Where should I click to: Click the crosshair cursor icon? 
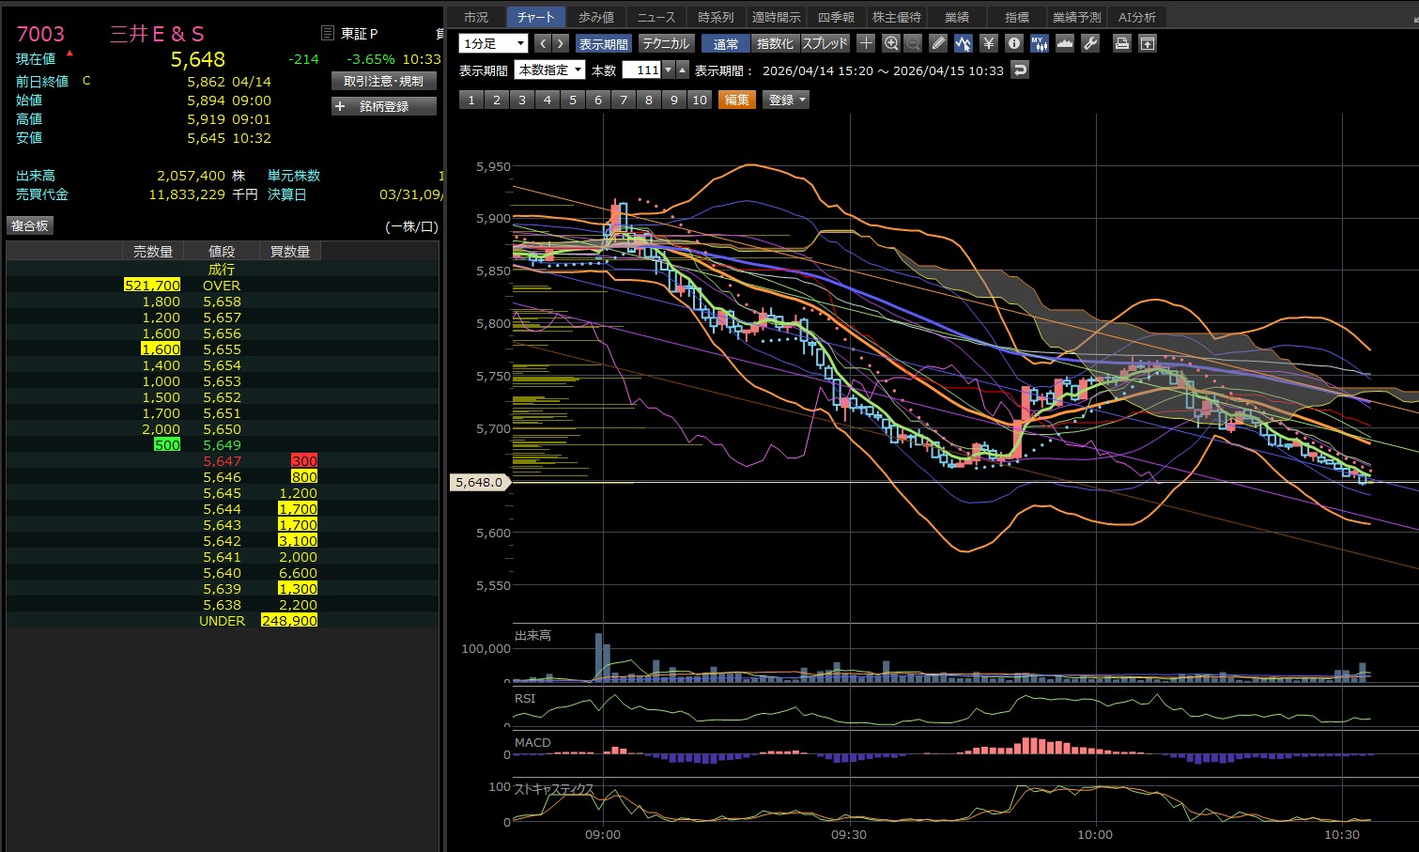(x=866, y=43)
